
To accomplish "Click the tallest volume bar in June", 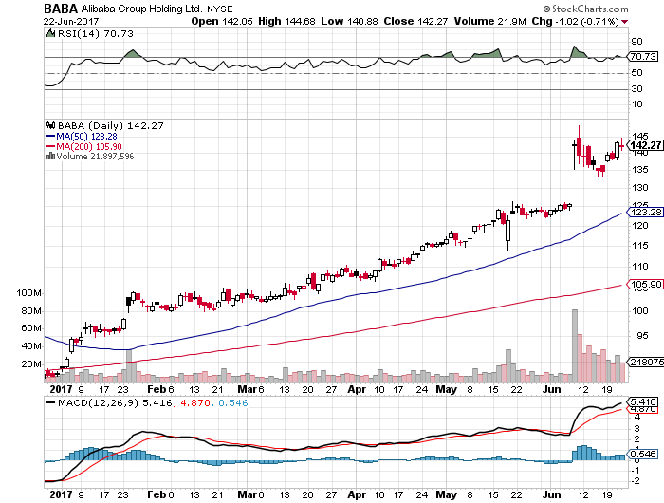I will pos(574,345).
